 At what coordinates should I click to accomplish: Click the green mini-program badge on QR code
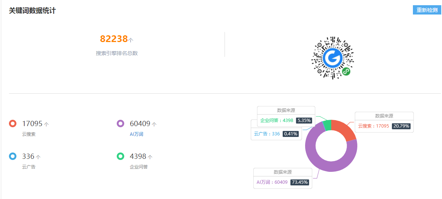(346, 72)
